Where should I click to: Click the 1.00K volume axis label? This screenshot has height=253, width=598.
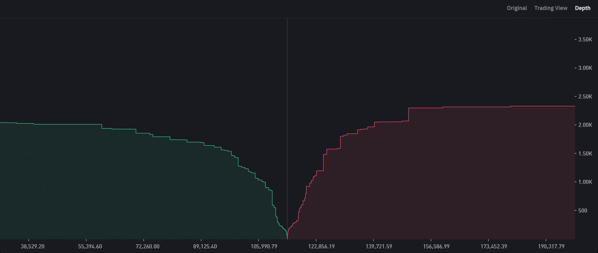tap(585, 182)
